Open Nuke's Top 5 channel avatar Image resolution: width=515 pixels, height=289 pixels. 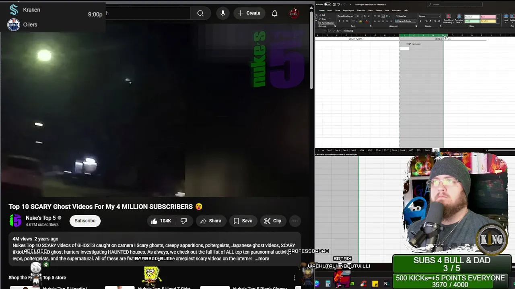point(15,221)
